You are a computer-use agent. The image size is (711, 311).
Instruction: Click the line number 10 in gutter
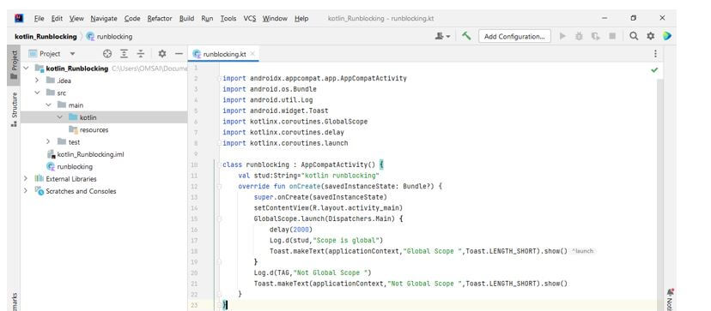tap(194, 164)
